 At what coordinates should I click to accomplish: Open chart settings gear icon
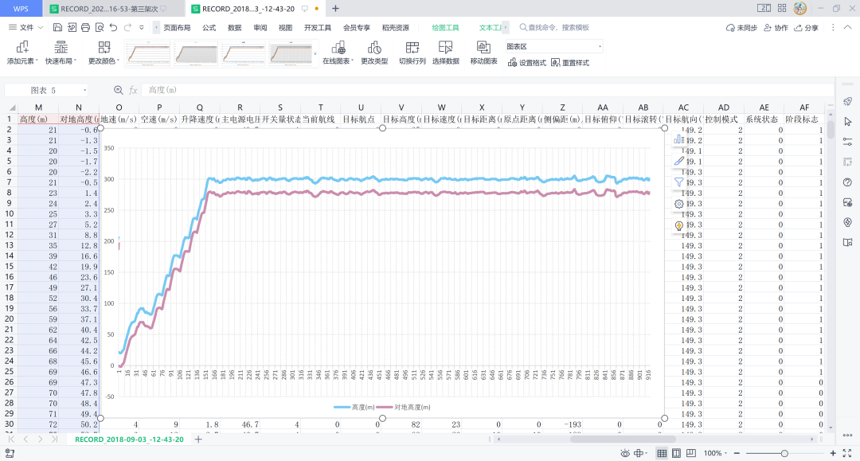tap(679, 204)
